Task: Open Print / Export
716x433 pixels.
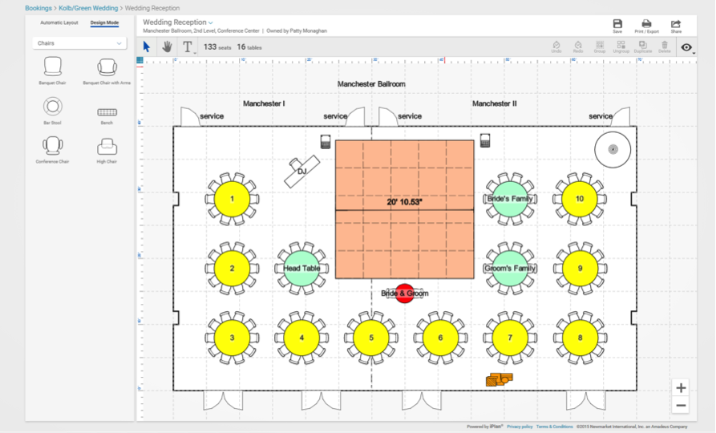Action: point(646,26)
